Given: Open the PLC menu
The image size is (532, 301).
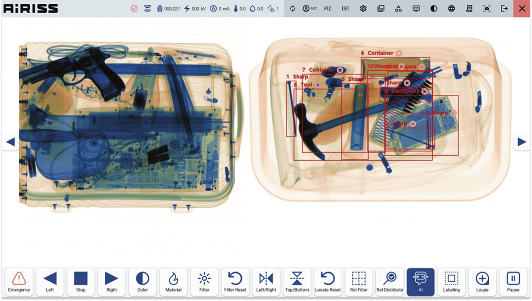Looking at the screenshot, I should pos(328,9).
